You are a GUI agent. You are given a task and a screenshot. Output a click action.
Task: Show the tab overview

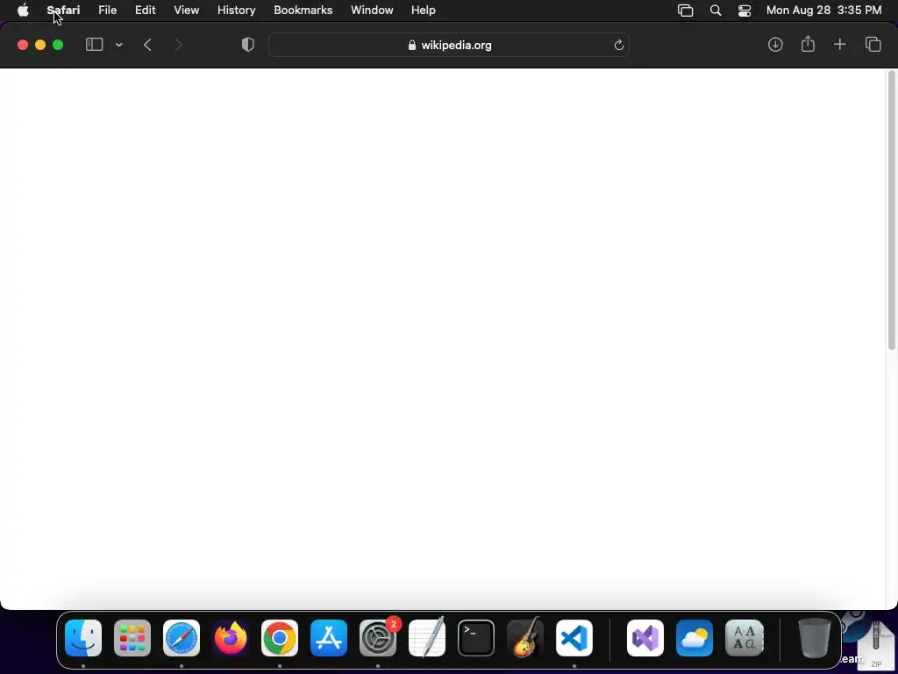click(x=873, y=45)
